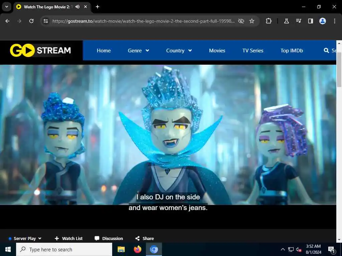This screenshot has height=256, width=342.
Task: Select the Chrome taskbar icon
Action: (x=154, y=249)
